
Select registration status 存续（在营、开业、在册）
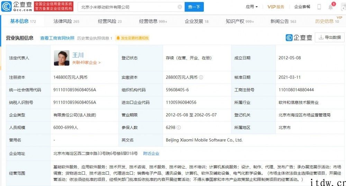[x=189, y=58]
